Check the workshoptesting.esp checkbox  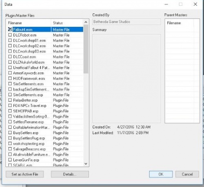(10, 144)
